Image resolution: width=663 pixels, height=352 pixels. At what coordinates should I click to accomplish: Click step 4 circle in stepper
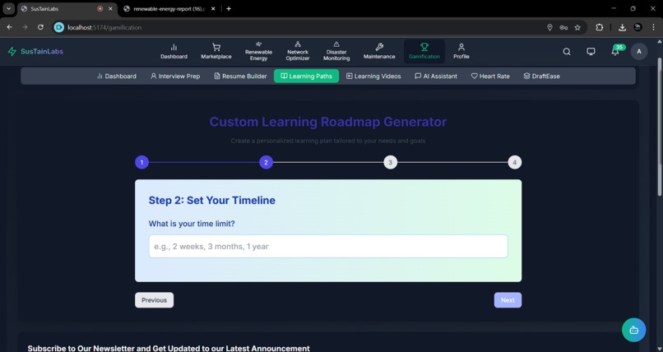click(x=515, y=162)
